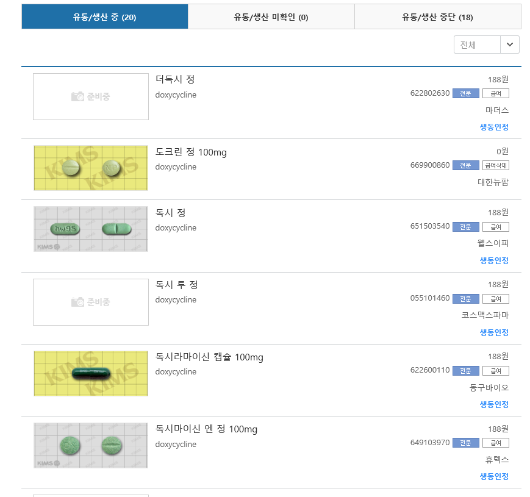This screenshot has height=497, width=530.
Task: Click 도크린 정 pill image thumbnail
Action: tap(91, 168)
